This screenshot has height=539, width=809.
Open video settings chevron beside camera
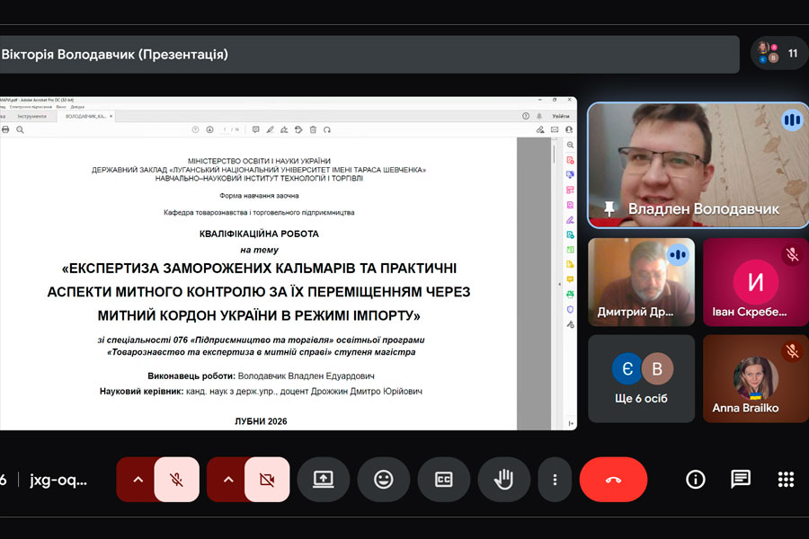[x=228, y=480]
